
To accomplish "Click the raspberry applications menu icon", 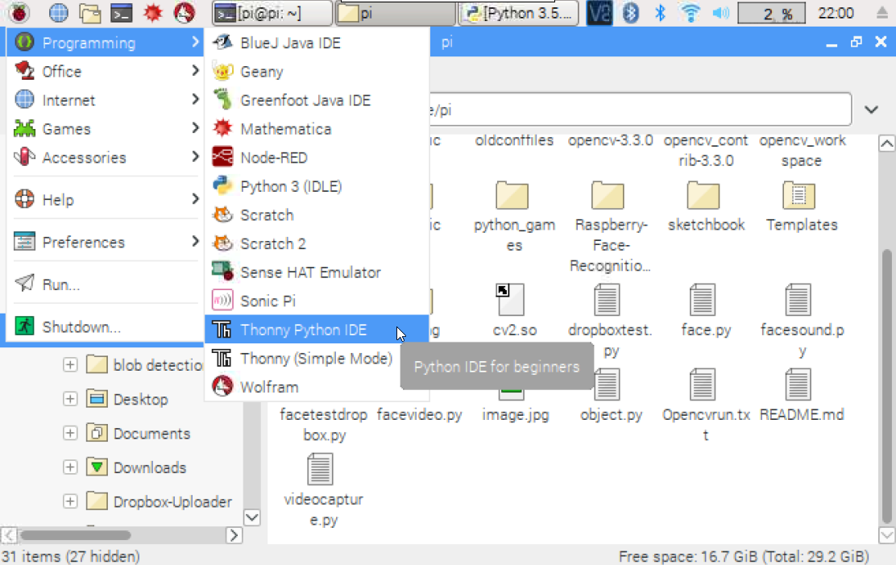I will coord(19,13).
